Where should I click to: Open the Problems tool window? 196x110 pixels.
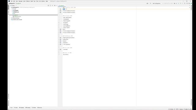21,108
